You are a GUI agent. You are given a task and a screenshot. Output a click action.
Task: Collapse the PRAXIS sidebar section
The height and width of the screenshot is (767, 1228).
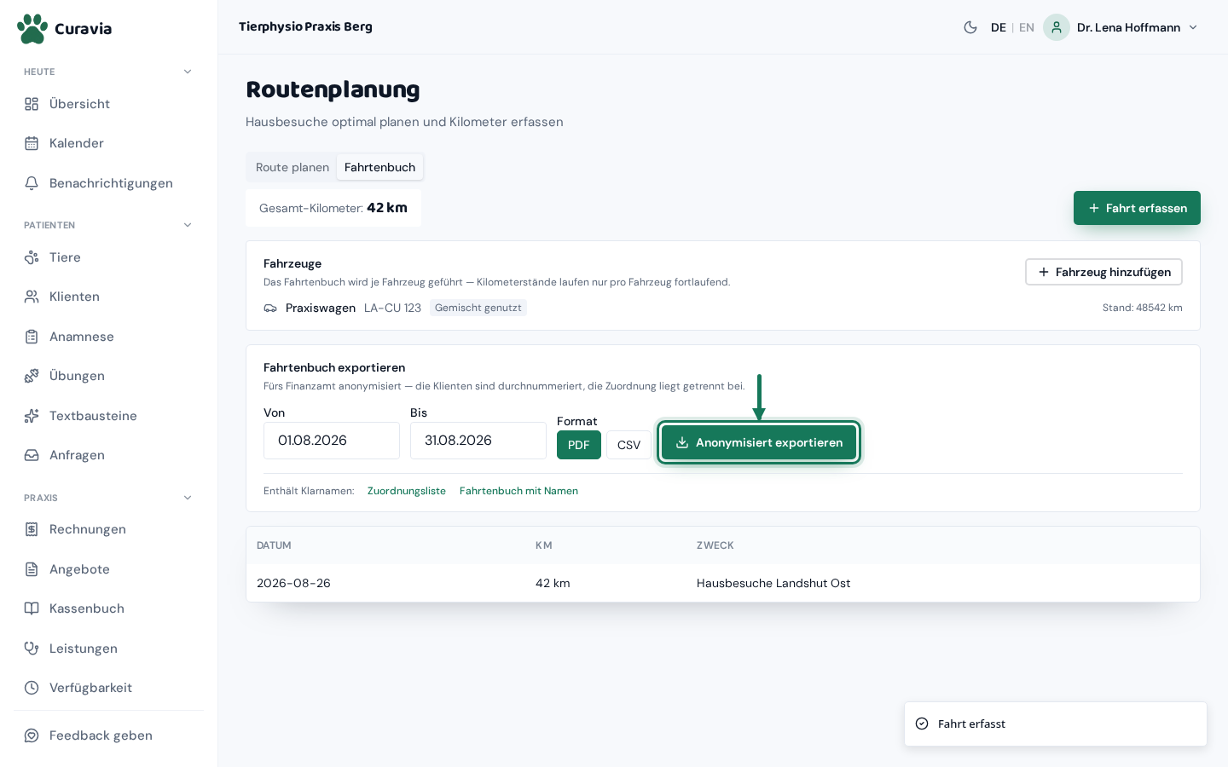pos(188,498)
